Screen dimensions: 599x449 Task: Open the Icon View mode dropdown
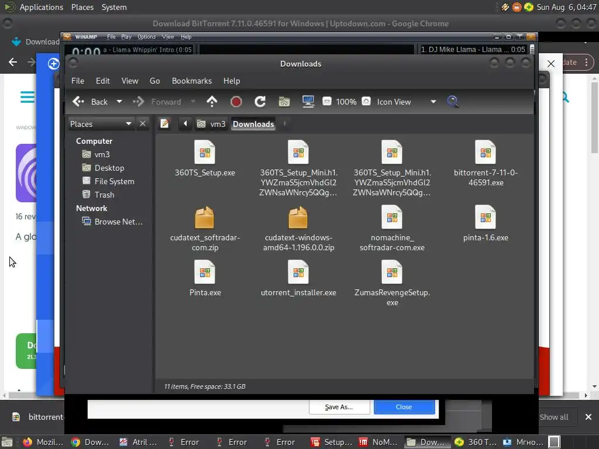point(407,102)
